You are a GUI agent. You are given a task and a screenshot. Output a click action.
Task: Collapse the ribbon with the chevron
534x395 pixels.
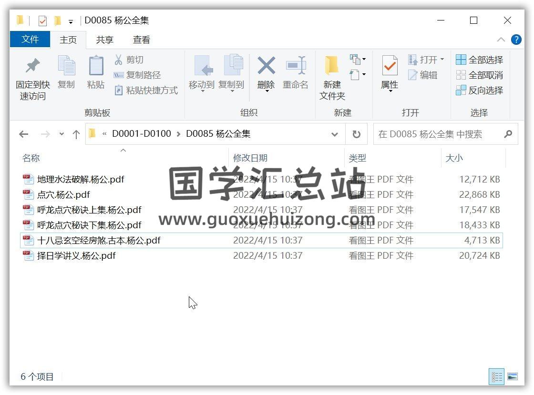(501, 40)
